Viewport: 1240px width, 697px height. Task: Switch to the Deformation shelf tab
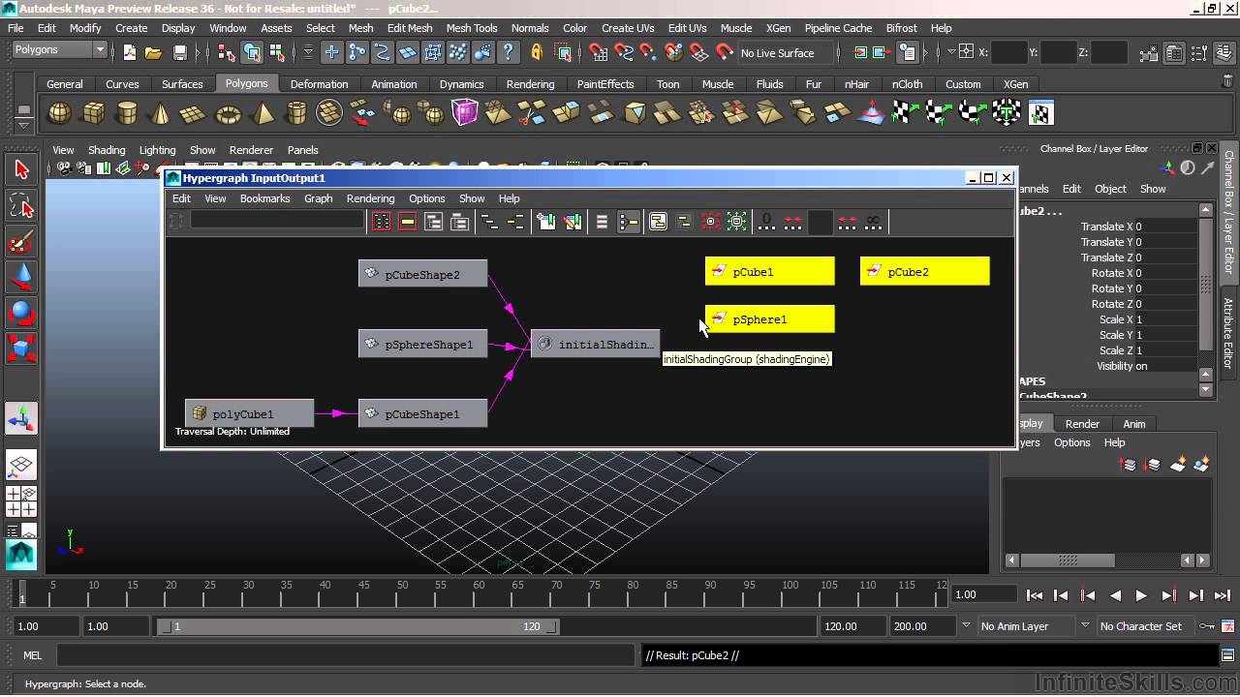point(319,84)
